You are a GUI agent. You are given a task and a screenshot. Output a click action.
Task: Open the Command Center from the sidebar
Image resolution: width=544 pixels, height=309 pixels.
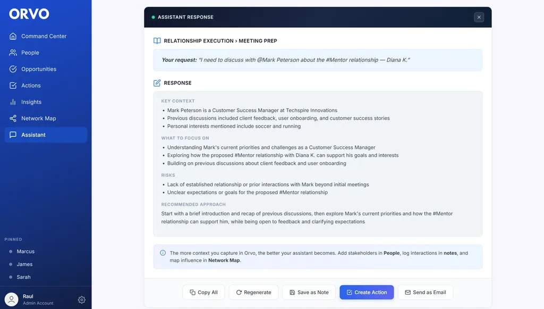click(x=13, y=36)
